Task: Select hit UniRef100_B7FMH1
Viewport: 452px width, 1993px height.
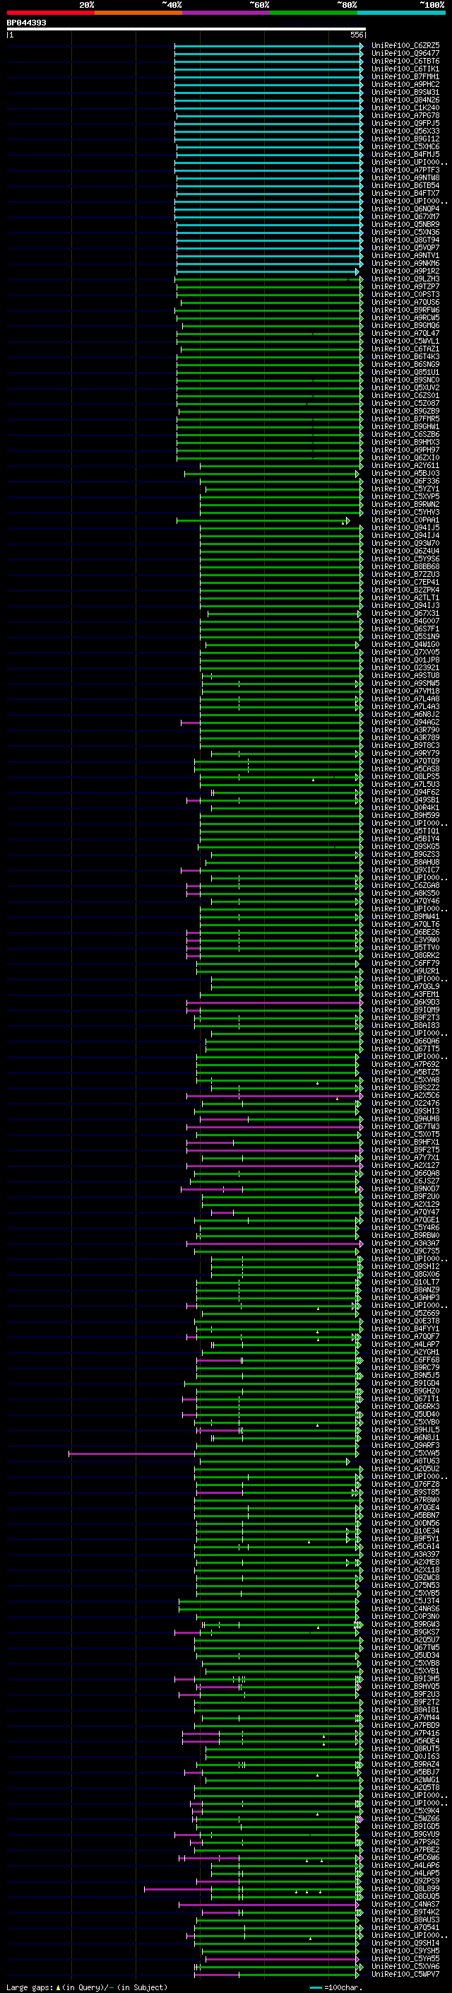Action: pyautogui.click(x=405, y=76)
